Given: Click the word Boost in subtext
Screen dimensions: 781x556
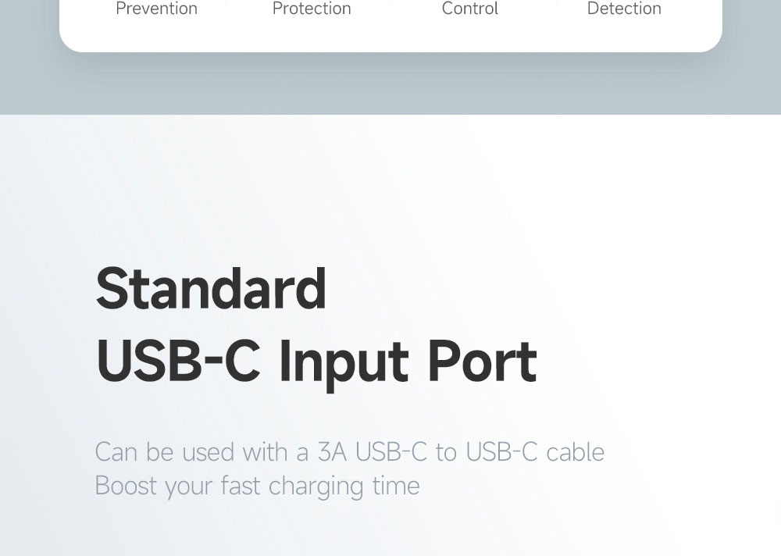Looking at the screenshot, I should click(126, 486).
